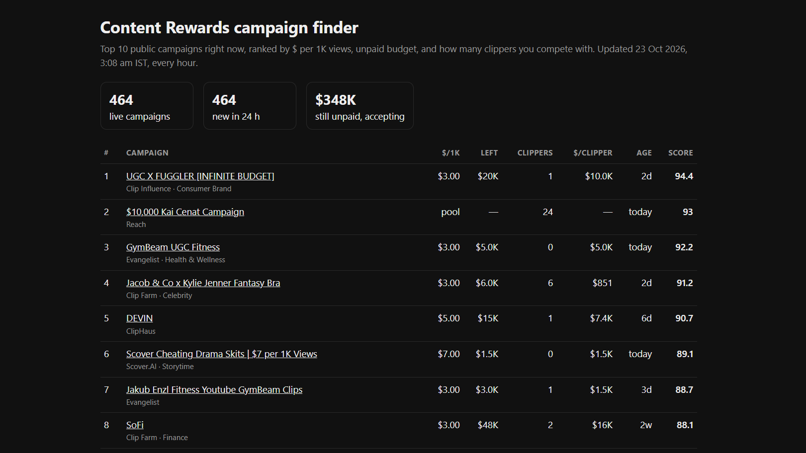This screenshot has height=453, width=806.
Task: Click $20K left in UGC X FUGGLER row
Action: 488,176
